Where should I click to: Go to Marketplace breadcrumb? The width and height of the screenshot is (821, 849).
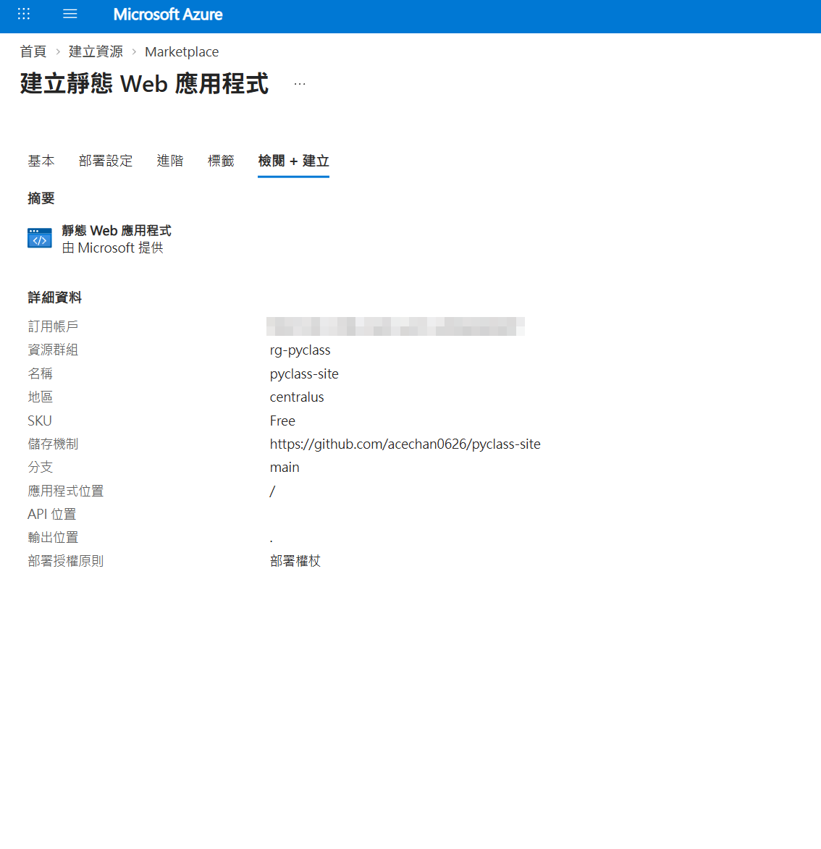pos(182,52)
